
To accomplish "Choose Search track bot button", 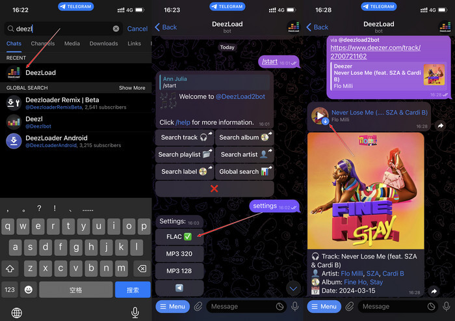I will [x=185, y=137].
